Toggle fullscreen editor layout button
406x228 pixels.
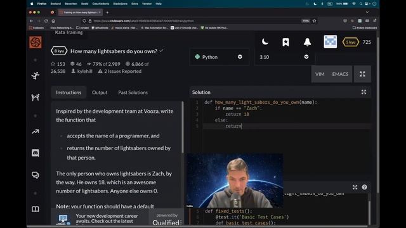(x=362, y=74)
